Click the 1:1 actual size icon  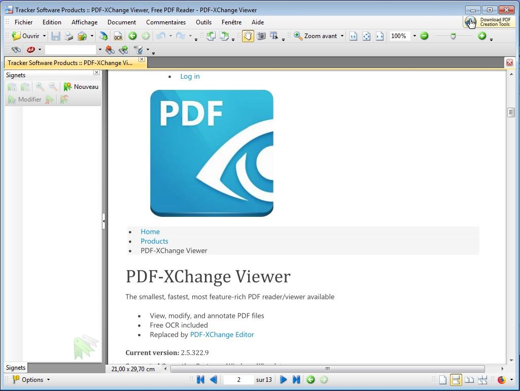[353, 36]
